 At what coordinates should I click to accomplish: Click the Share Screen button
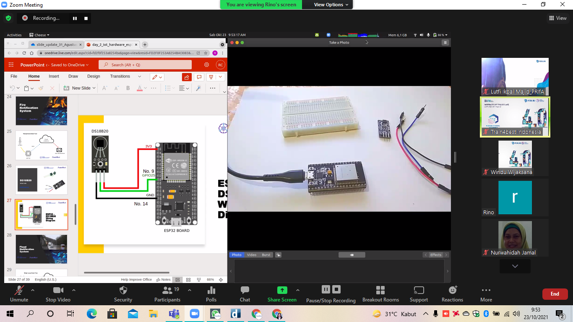point(282,293)
